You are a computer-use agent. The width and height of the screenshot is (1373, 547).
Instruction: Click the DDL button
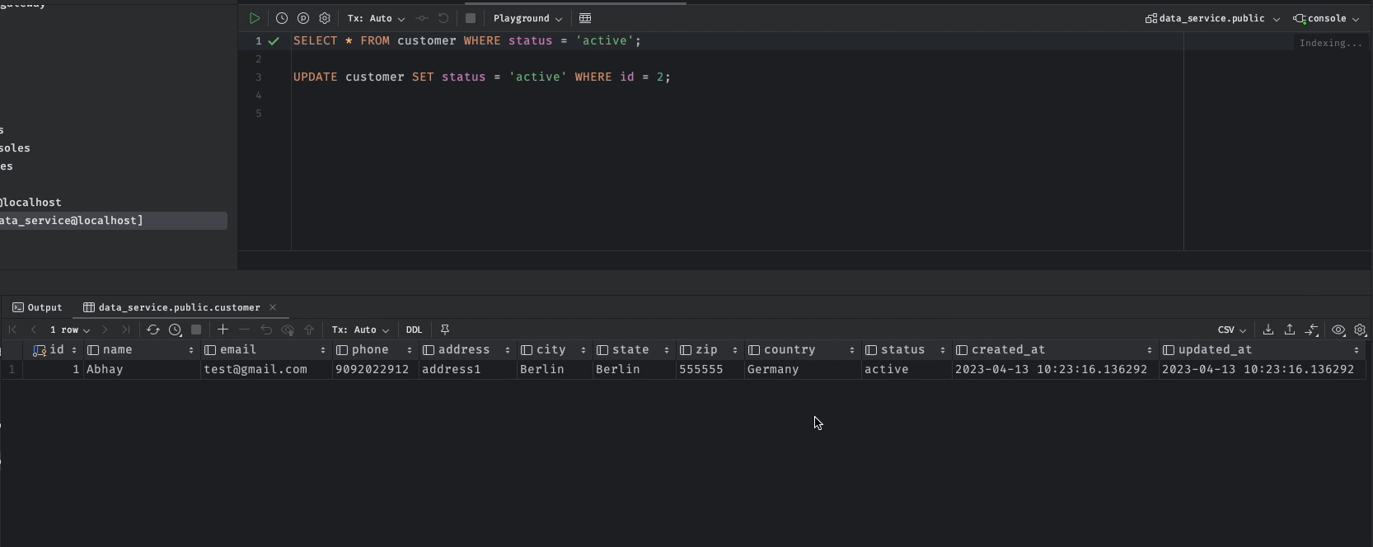point(414,330)
